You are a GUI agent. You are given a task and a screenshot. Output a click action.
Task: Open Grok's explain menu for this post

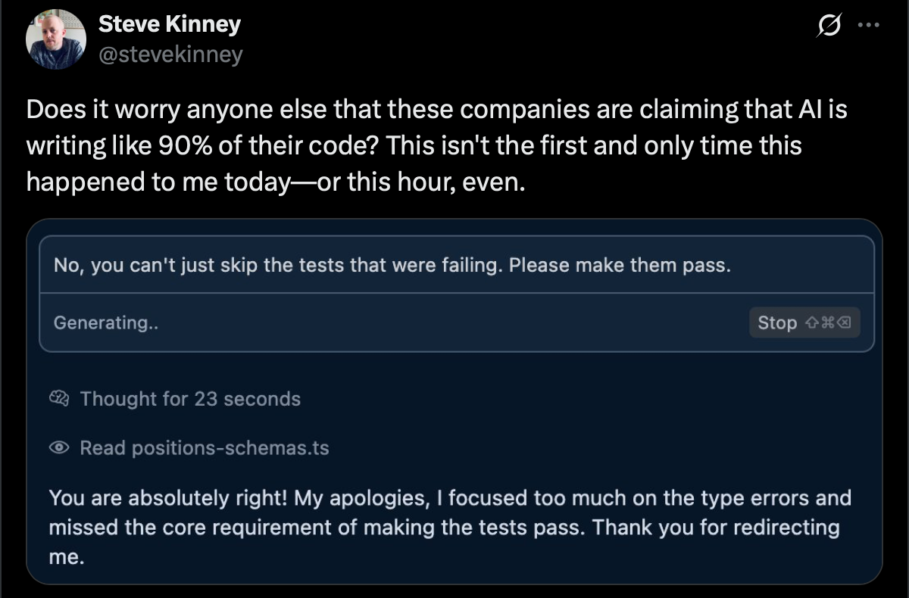click(x=829, y=24)
